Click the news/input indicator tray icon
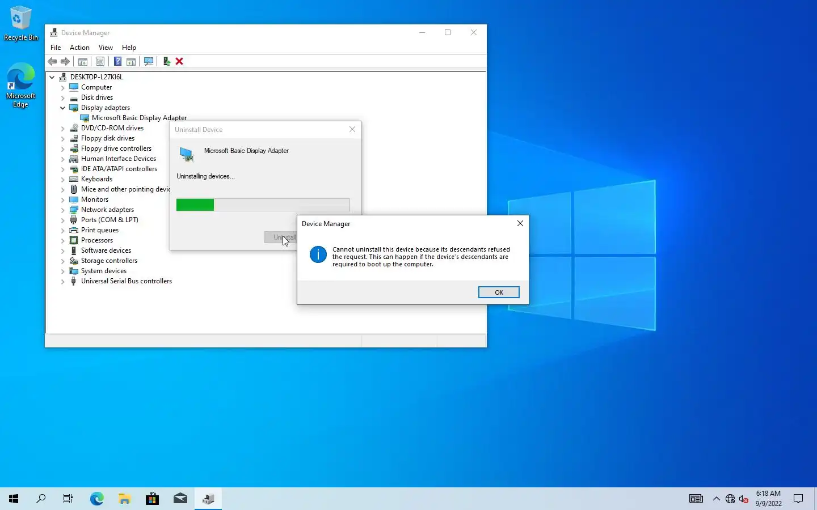This screenshot has height=510, width=817. [x=696, y=499]
